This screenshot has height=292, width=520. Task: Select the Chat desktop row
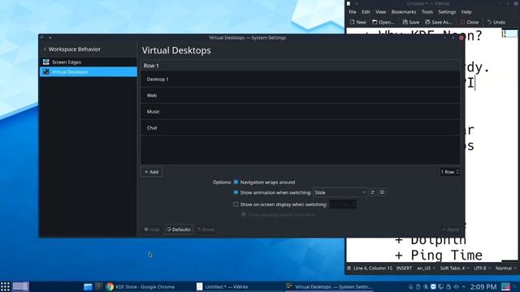[300, 128]
